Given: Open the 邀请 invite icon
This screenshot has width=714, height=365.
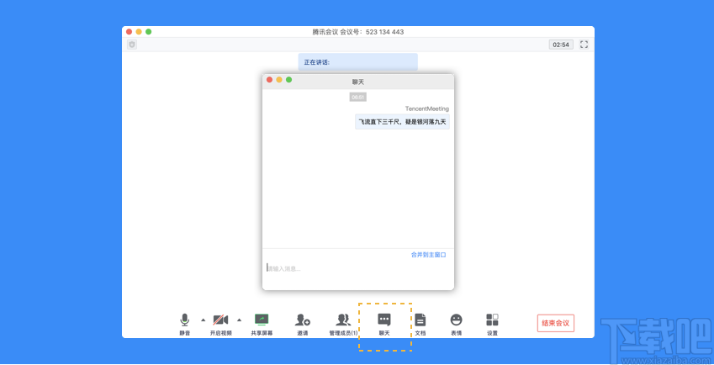Looking at the screenshot, I should (303, 320).
